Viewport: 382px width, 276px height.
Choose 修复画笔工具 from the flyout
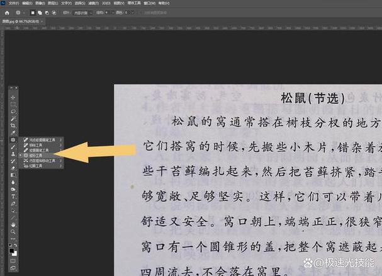pyautogui.click(x=42, y=150)
